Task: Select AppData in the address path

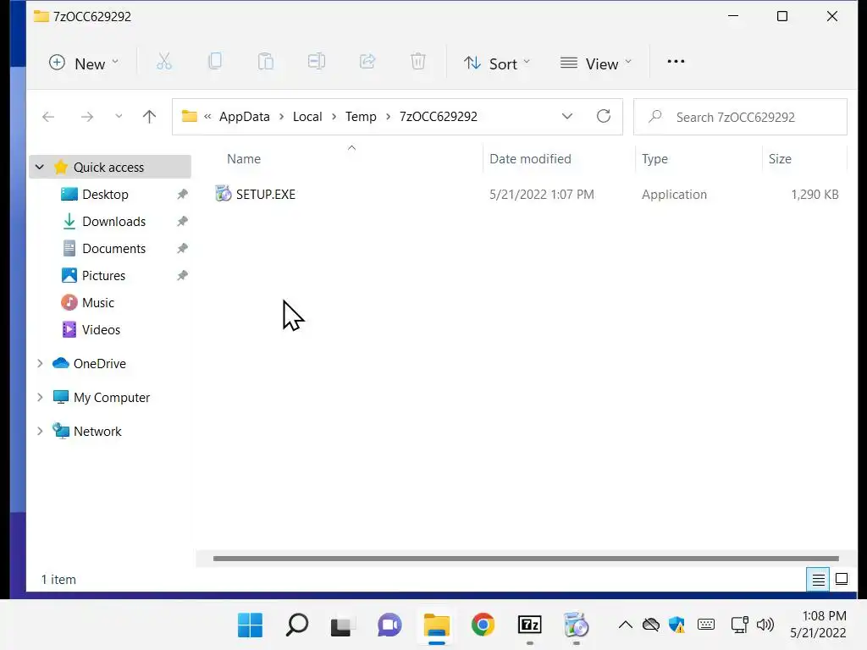Action: pyautogui.click(x=245, y=117)
